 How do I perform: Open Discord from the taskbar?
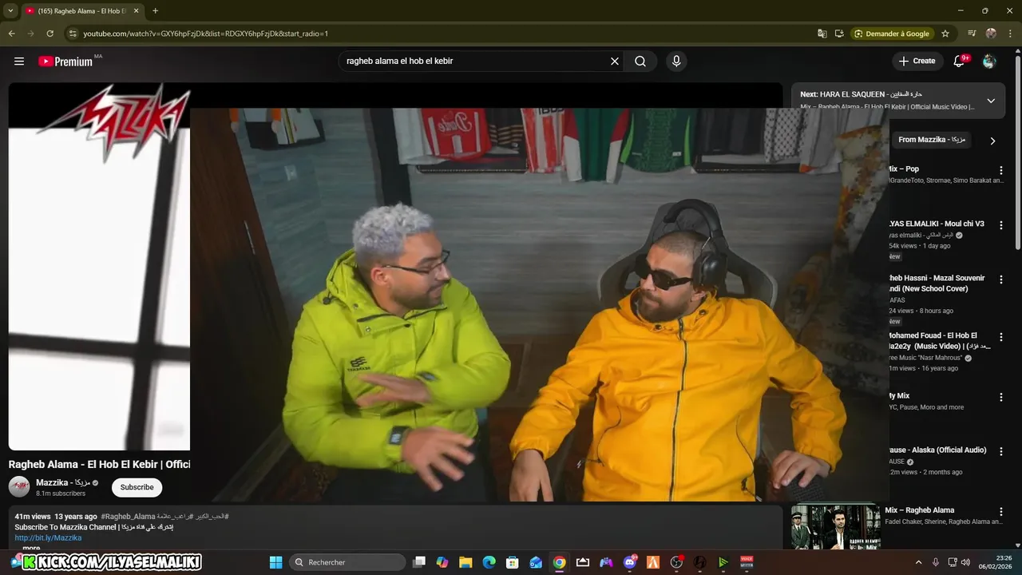click(x=630, y=562)
